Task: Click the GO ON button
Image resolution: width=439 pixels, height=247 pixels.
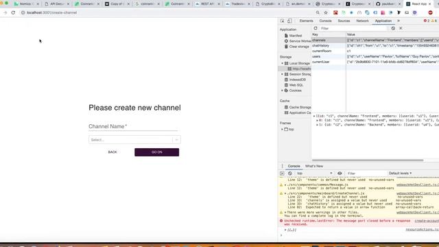Action: coord(157,152)
